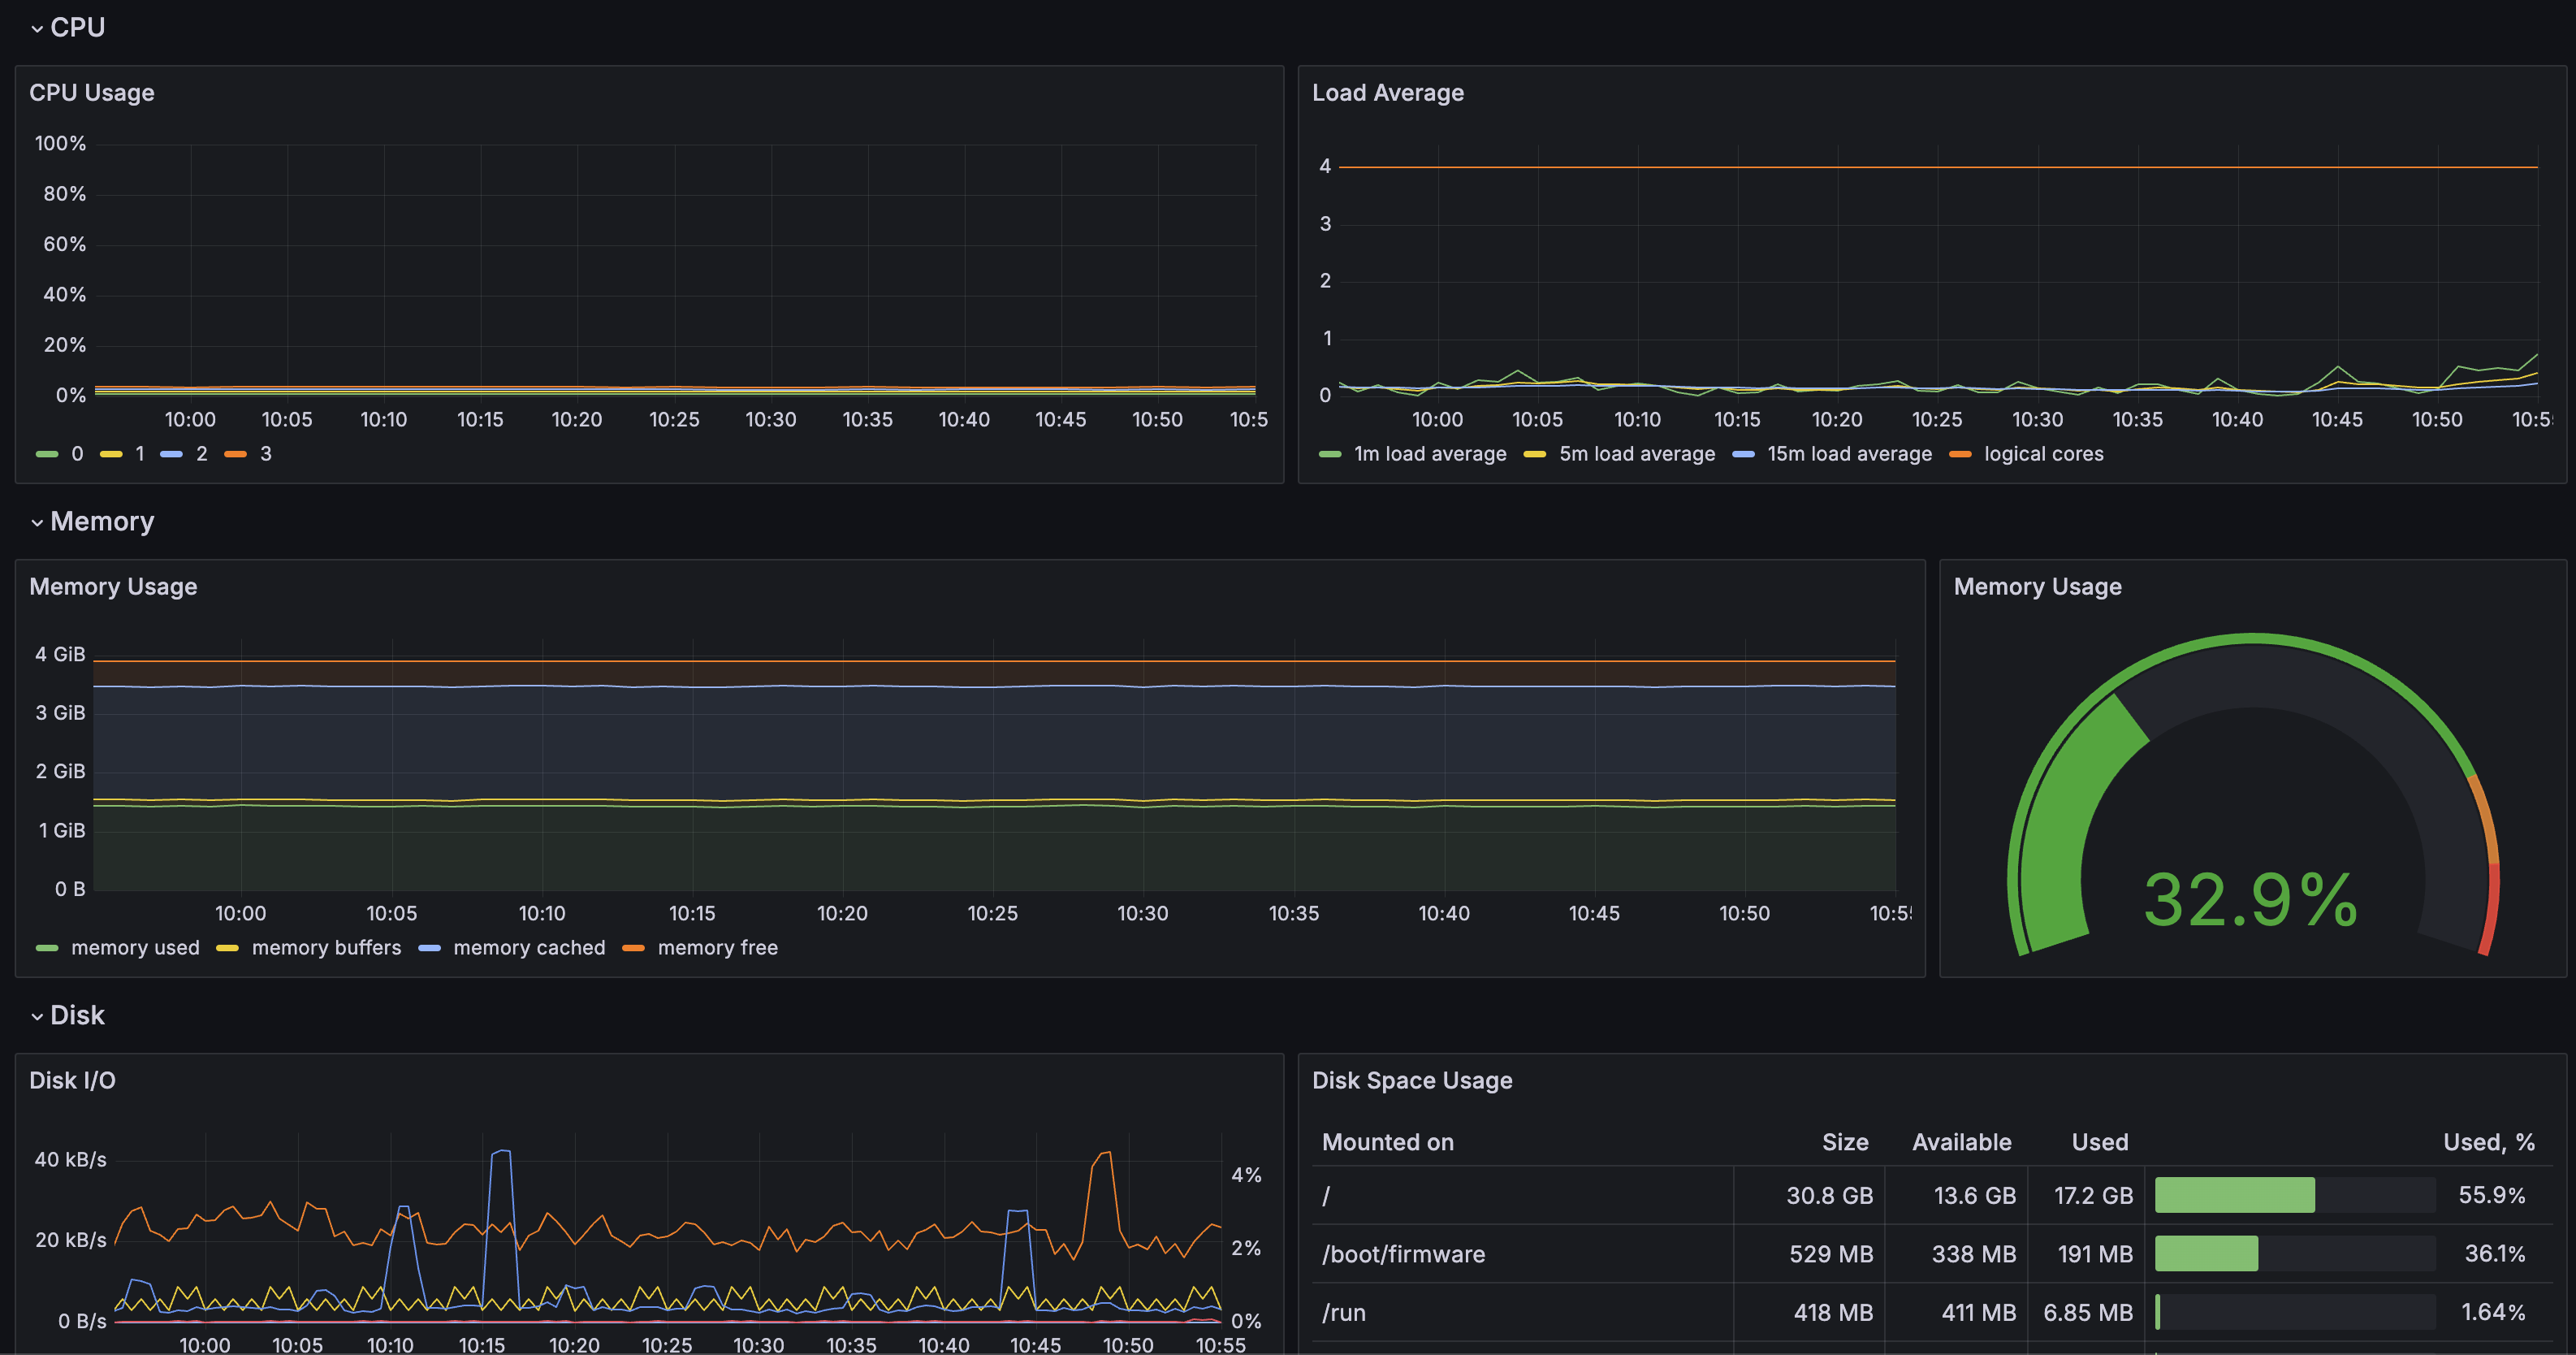Collapse the CPU row section
Image resolution: width=2576 pixels, height=1355 pixels.
click(x=68, y=27)
